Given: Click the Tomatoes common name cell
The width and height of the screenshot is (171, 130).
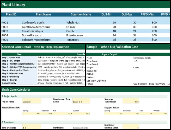Looking at the screenshot, I should tap(72, 40).
